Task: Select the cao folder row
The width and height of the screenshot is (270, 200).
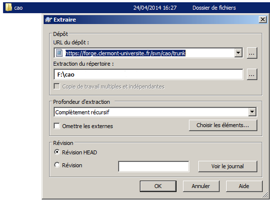Action: [x=137, y=8]
